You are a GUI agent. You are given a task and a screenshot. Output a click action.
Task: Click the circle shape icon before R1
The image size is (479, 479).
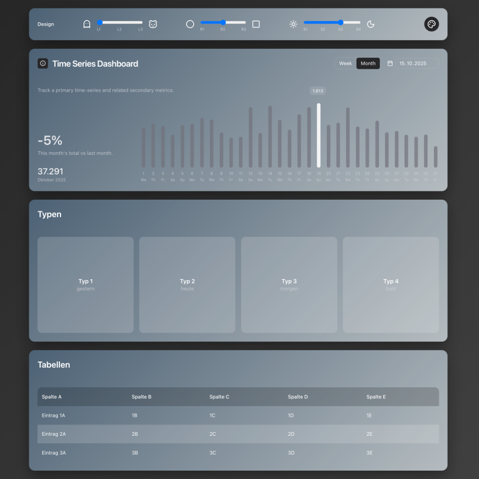point(190,24)
